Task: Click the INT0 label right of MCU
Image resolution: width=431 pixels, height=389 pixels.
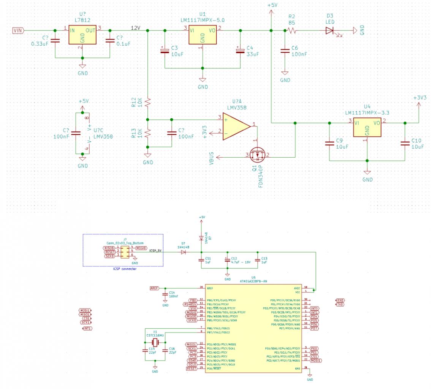Action: [x=314, y=308]
